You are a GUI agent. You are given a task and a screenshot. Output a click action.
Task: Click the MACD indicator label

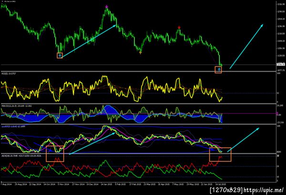(x=17, y=106)
